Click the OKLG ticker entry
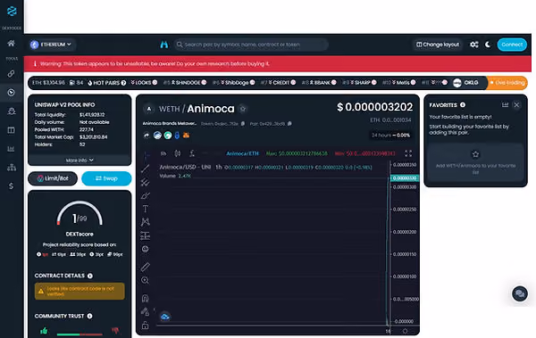The image size is (536, 338). (465, 83)
